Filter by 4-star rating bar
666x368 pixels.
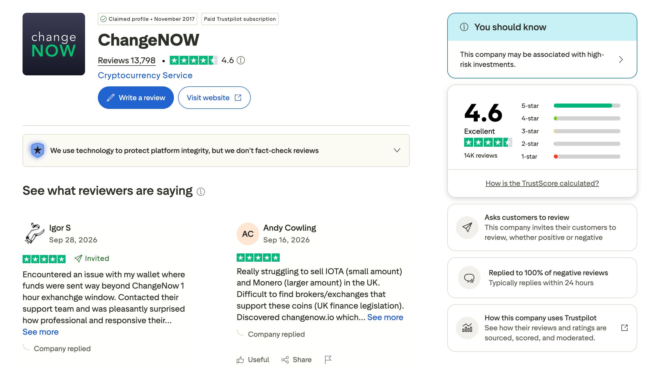click(587, 118)
